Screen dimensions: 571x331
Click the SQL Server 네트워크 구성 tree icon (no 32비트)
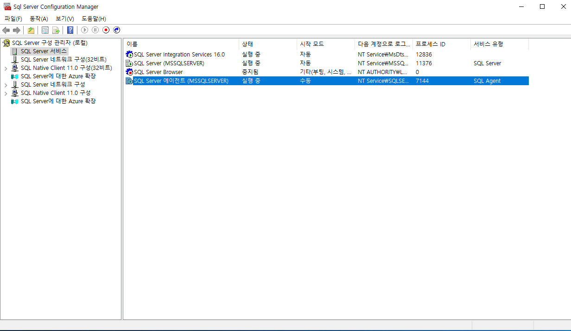coord(15,85)
